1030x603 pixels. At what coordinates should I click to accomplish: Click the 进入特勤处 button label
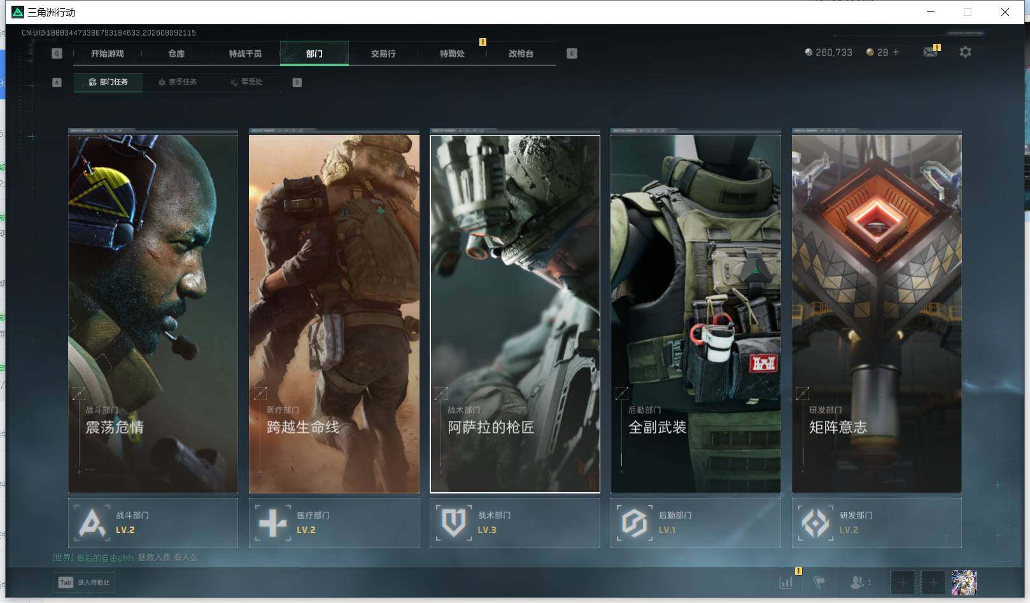point(94,583)
